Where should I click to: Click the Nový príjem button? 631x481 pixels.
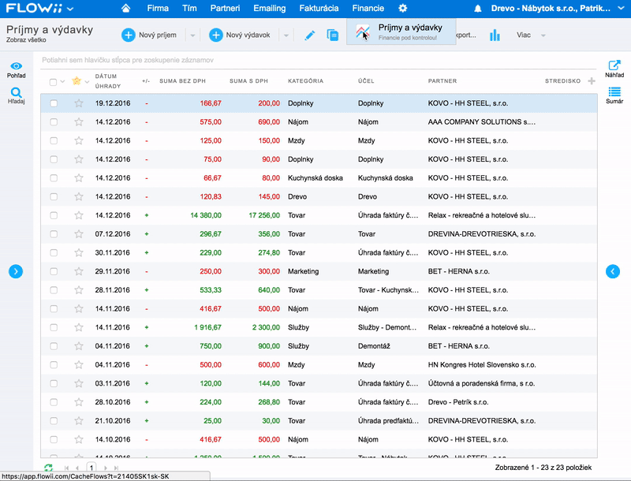[x=149, y=35]
